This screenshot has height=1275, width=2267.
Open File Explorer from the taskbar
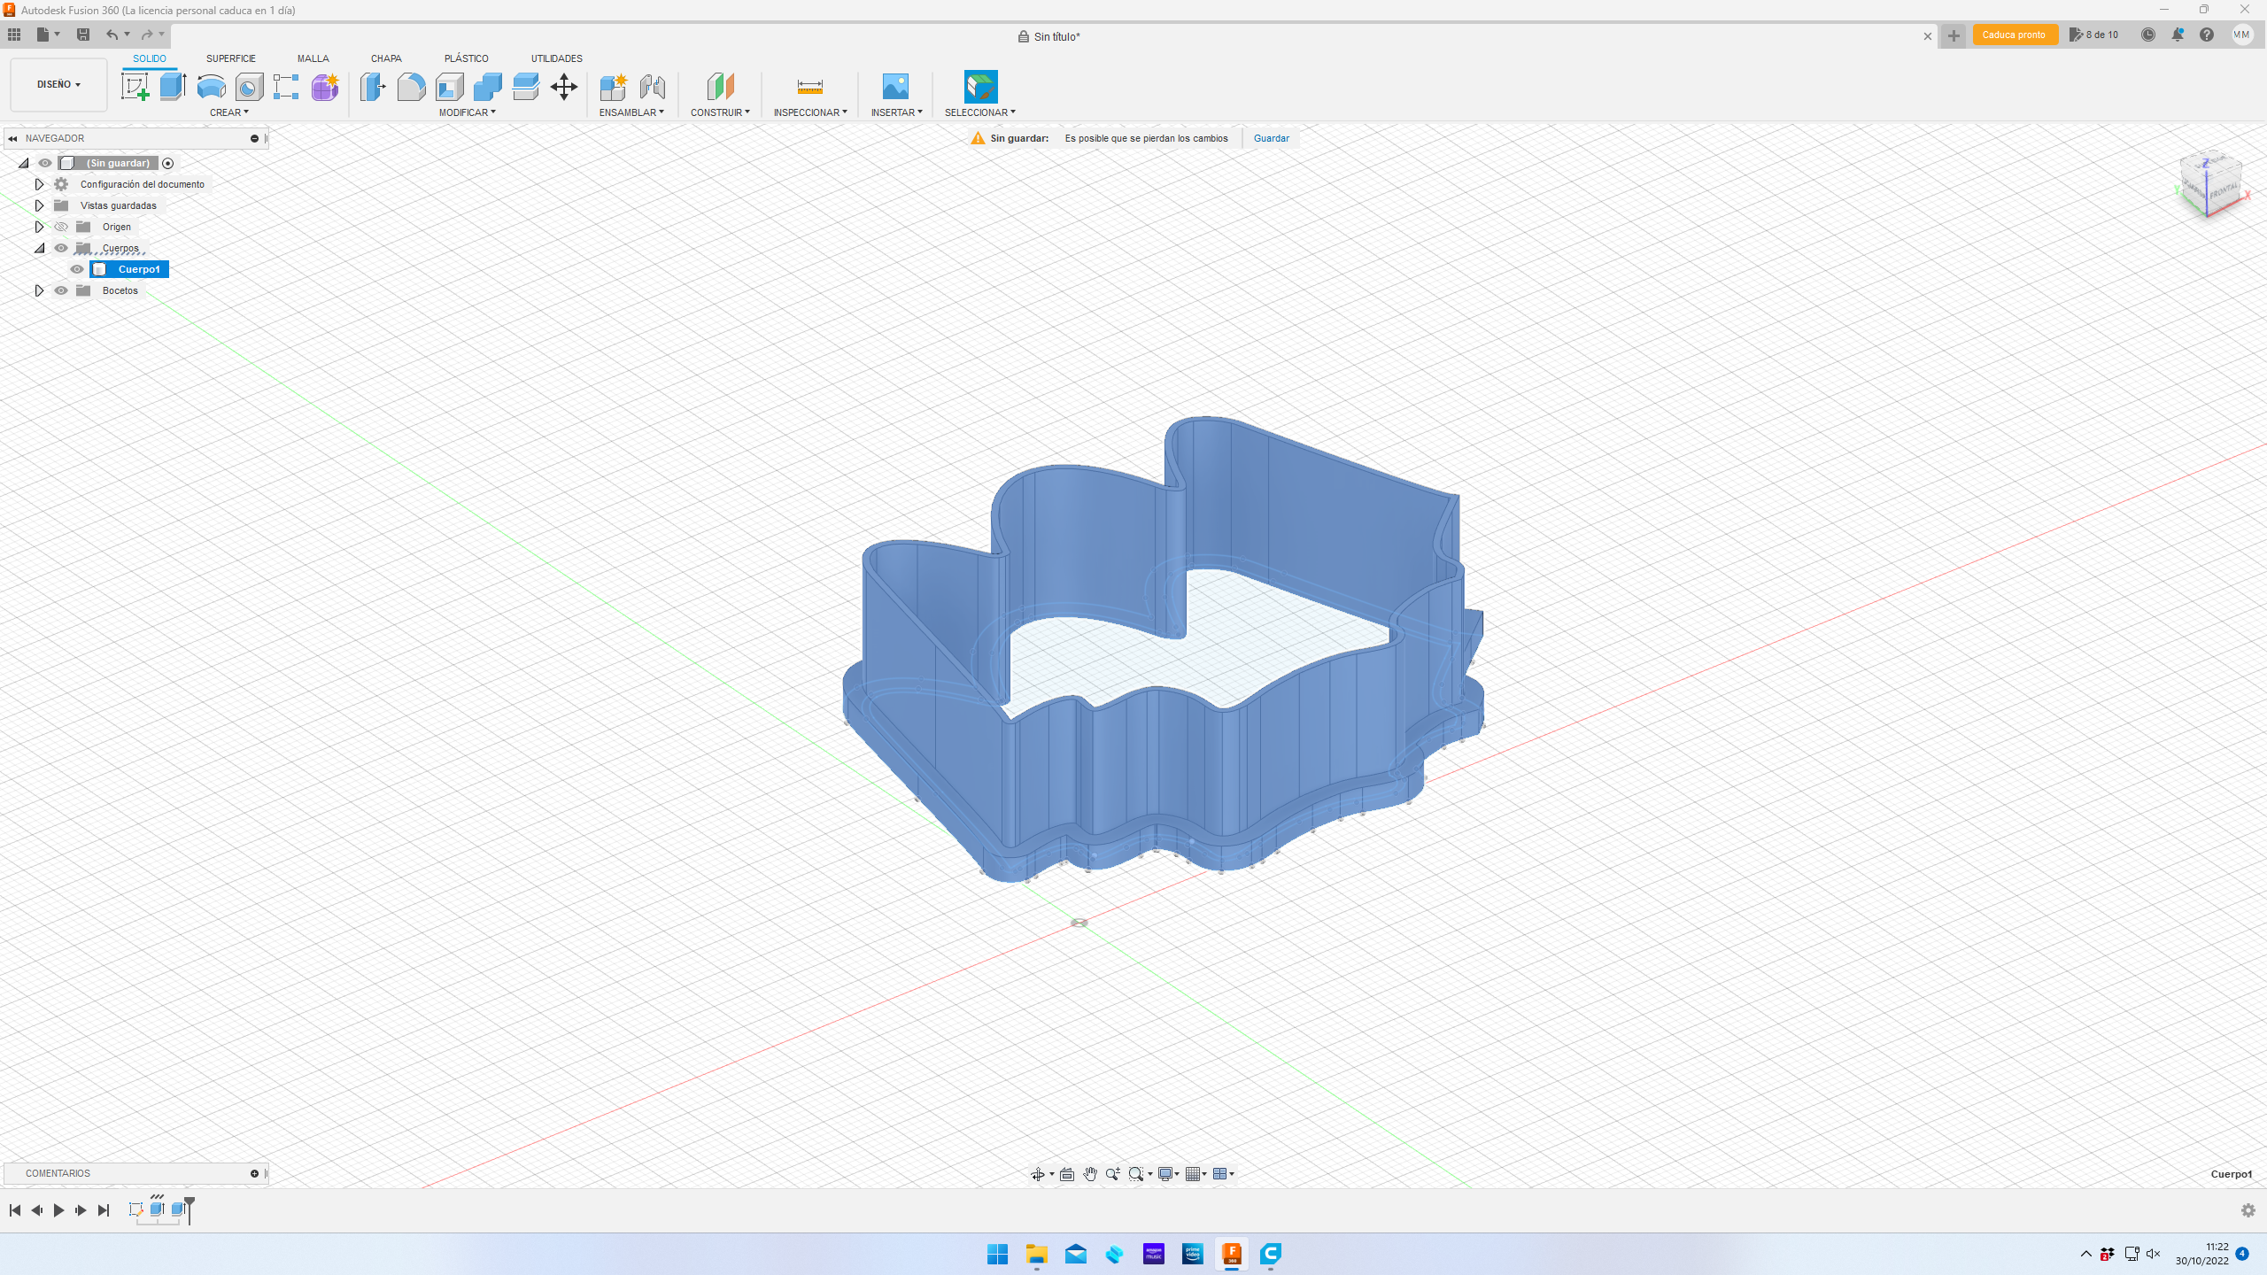1036,1254
